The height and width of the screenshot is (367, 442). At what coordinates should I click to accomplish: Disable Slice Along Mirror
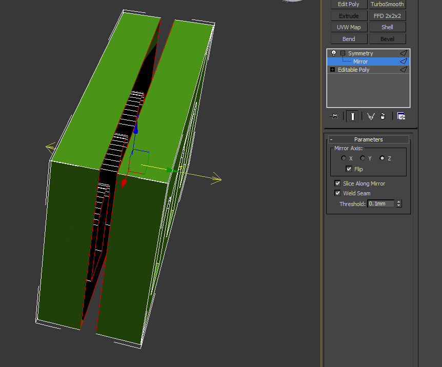pos(337,183)
